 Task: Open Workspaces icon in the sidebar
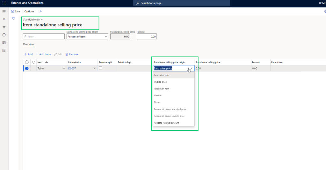point(4,43)
